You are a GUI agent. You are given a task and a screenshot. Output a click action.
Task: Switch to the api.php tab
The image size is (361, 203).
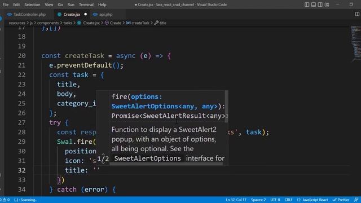(105, 14)
